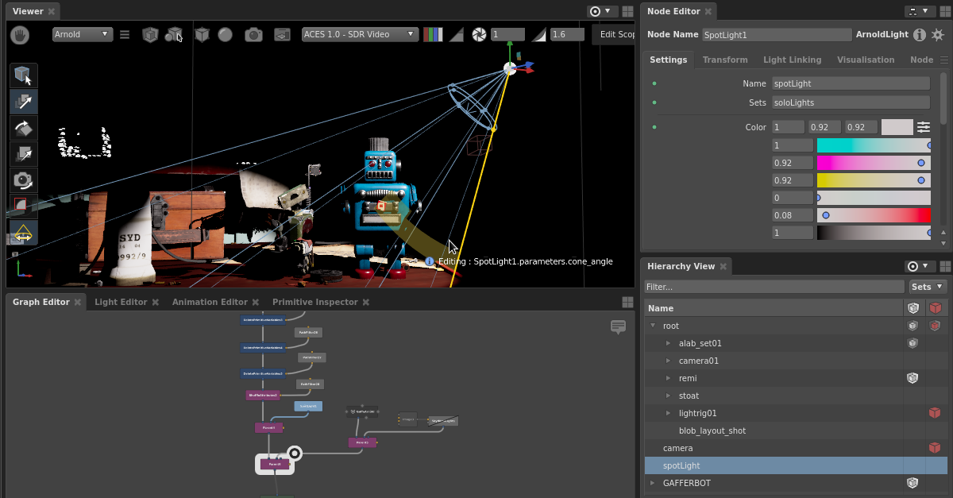Click the viewer camera icon in the toolbar
This screenshot has width=953, height=498.
[x=253, y=34]
